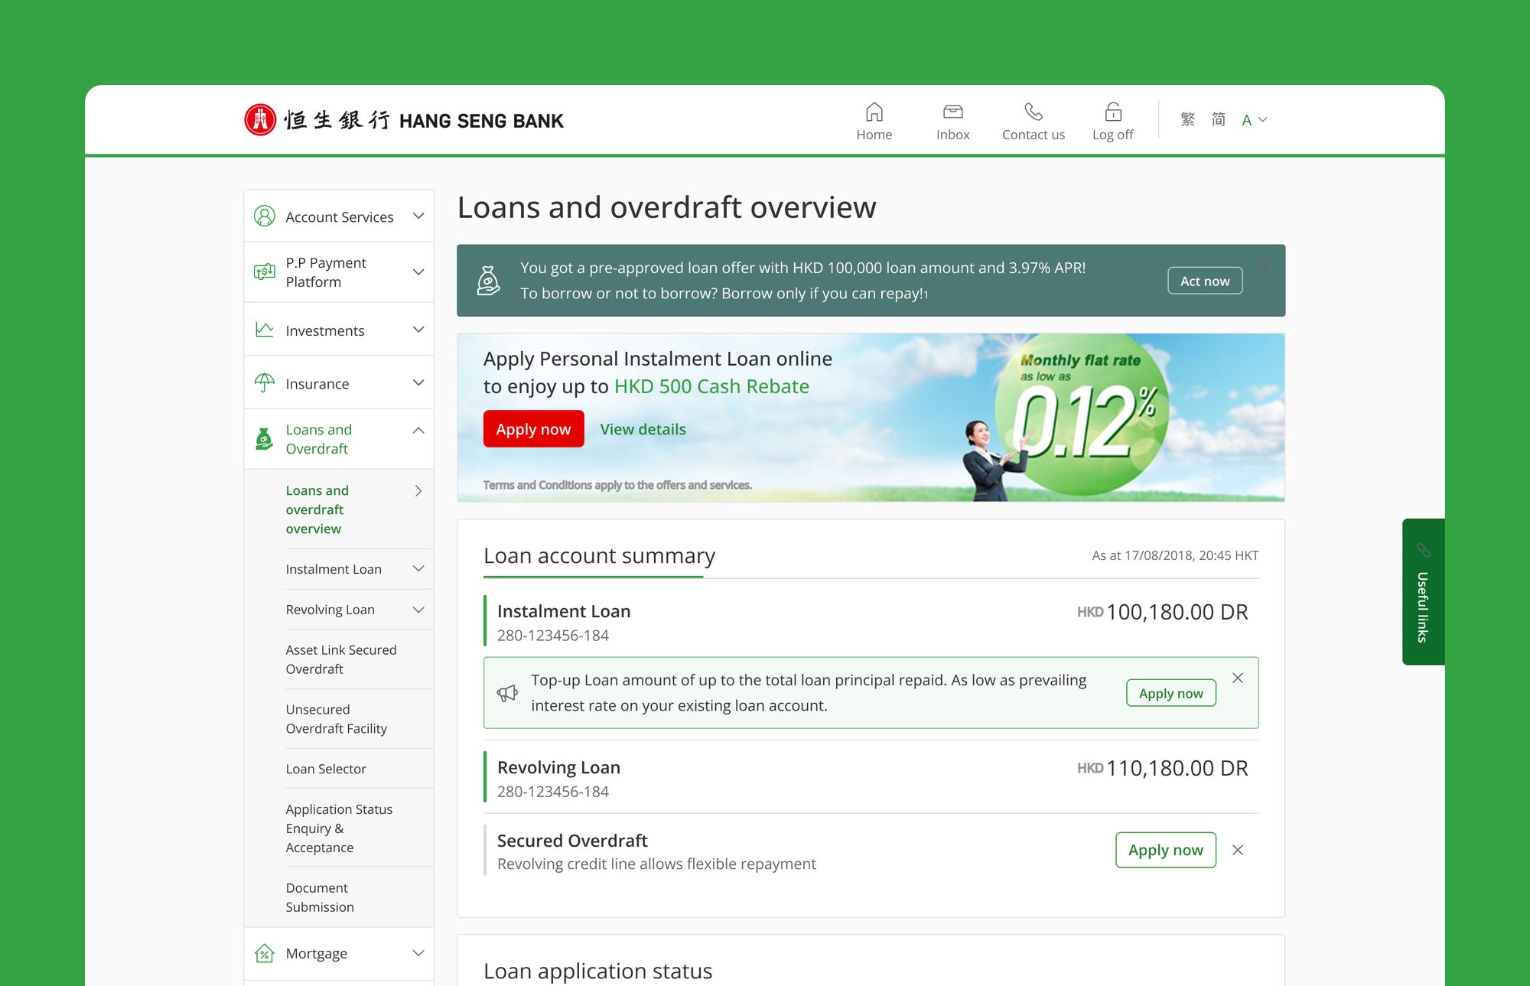Close the Top-up Loan notice
1530x986 pixels.
(1238, 678)
